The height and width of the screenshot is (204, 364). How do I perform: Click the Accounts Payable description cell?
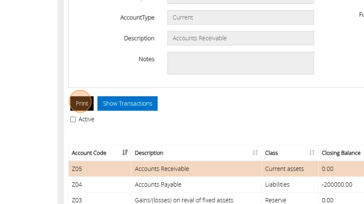(158, 185)
